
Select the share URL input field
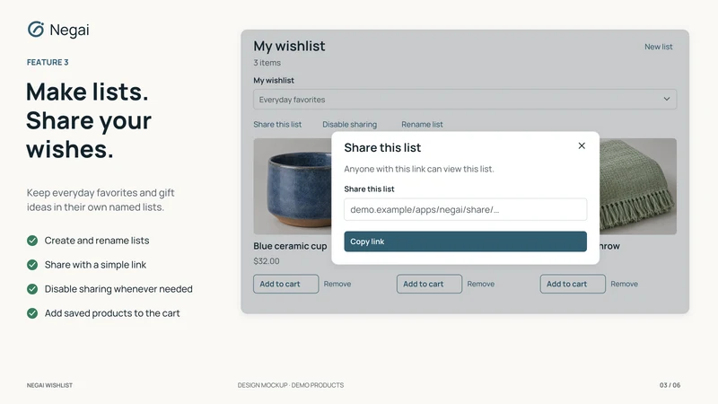465,209
